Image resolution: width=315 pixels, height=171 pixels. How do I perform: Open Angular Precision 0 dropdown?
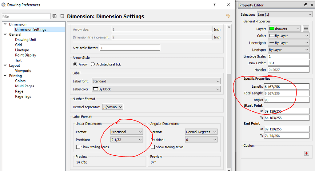201,140
